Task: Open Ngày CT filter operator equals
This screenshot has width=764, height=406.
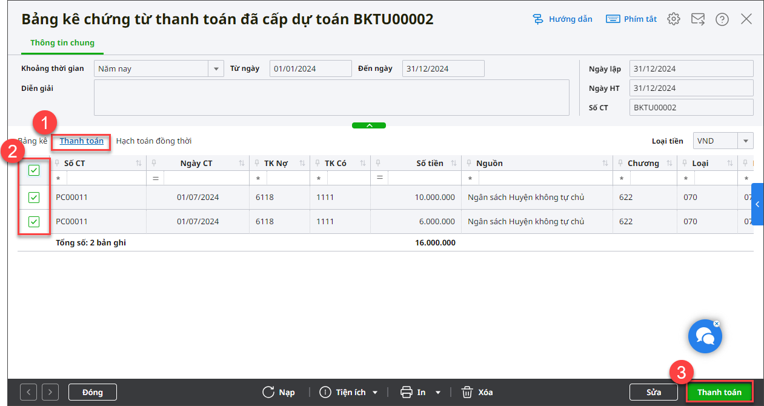Action: pos(155,178)
